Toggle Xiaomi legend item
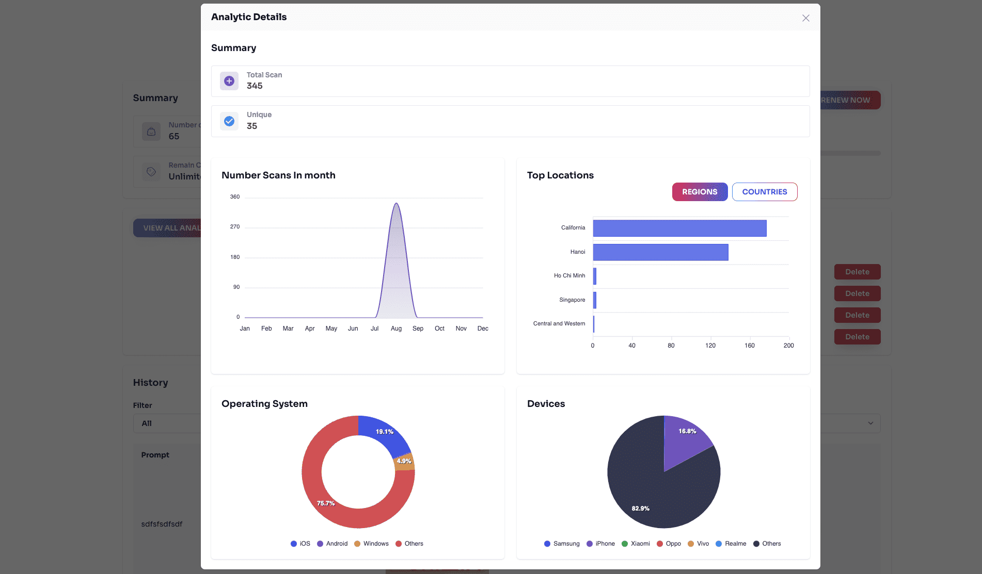This screenshot has height=574, width=982. [x=636, y=544]
